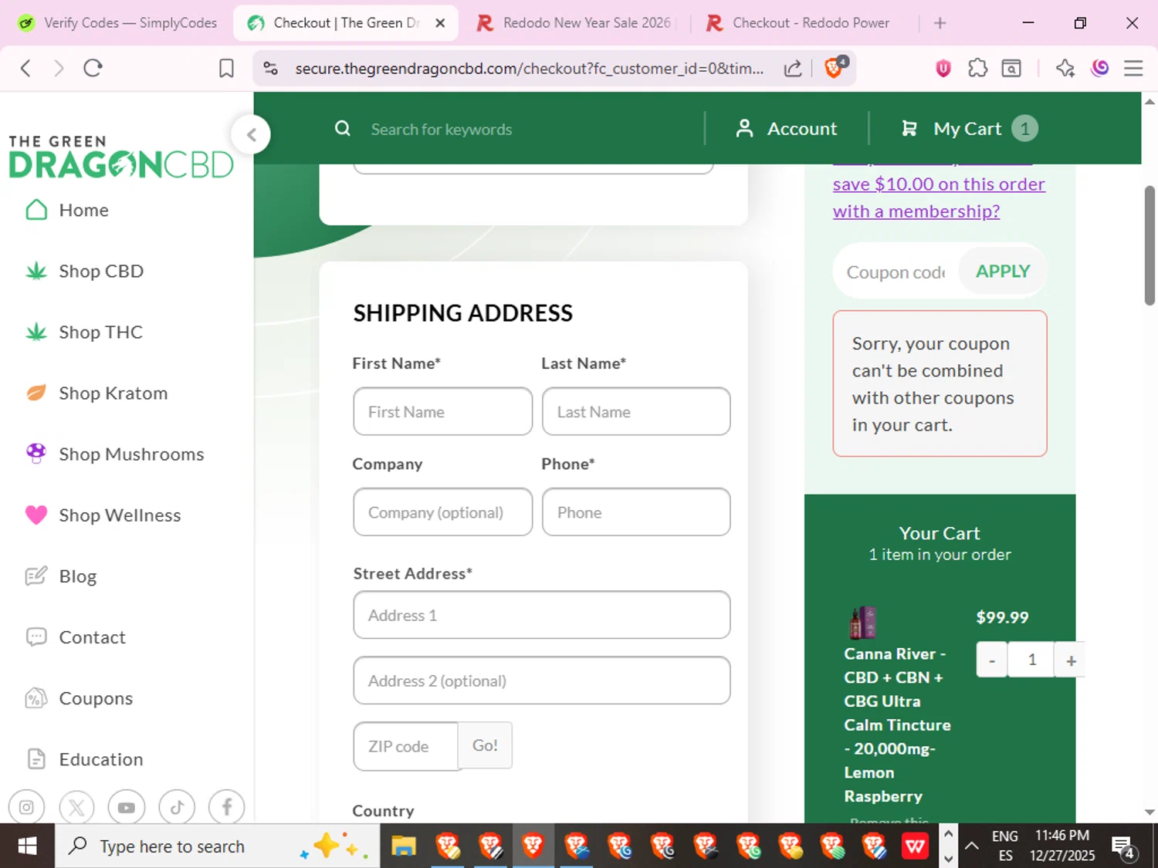Switch to Verify Codes — SimplyCodes tab

pyautogui.click(x=117, y=23)
